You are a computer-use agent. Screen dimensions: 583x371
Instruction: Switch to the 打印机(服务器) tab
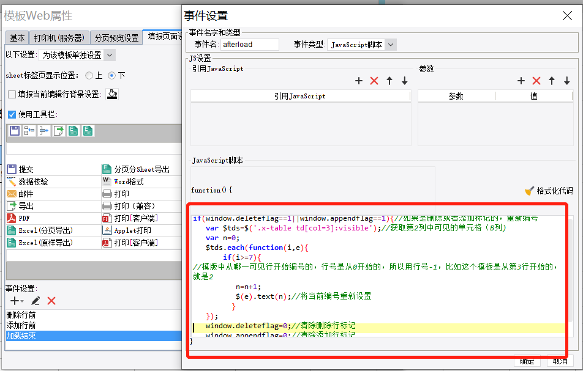[x=59, y=38]
